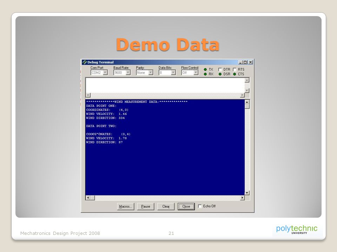Click the WIND VELOCITY: 1.78 line

tap(107, 138)
